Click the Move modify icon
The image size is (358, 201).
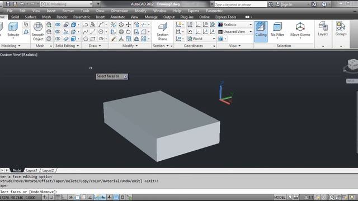[129, 25]
